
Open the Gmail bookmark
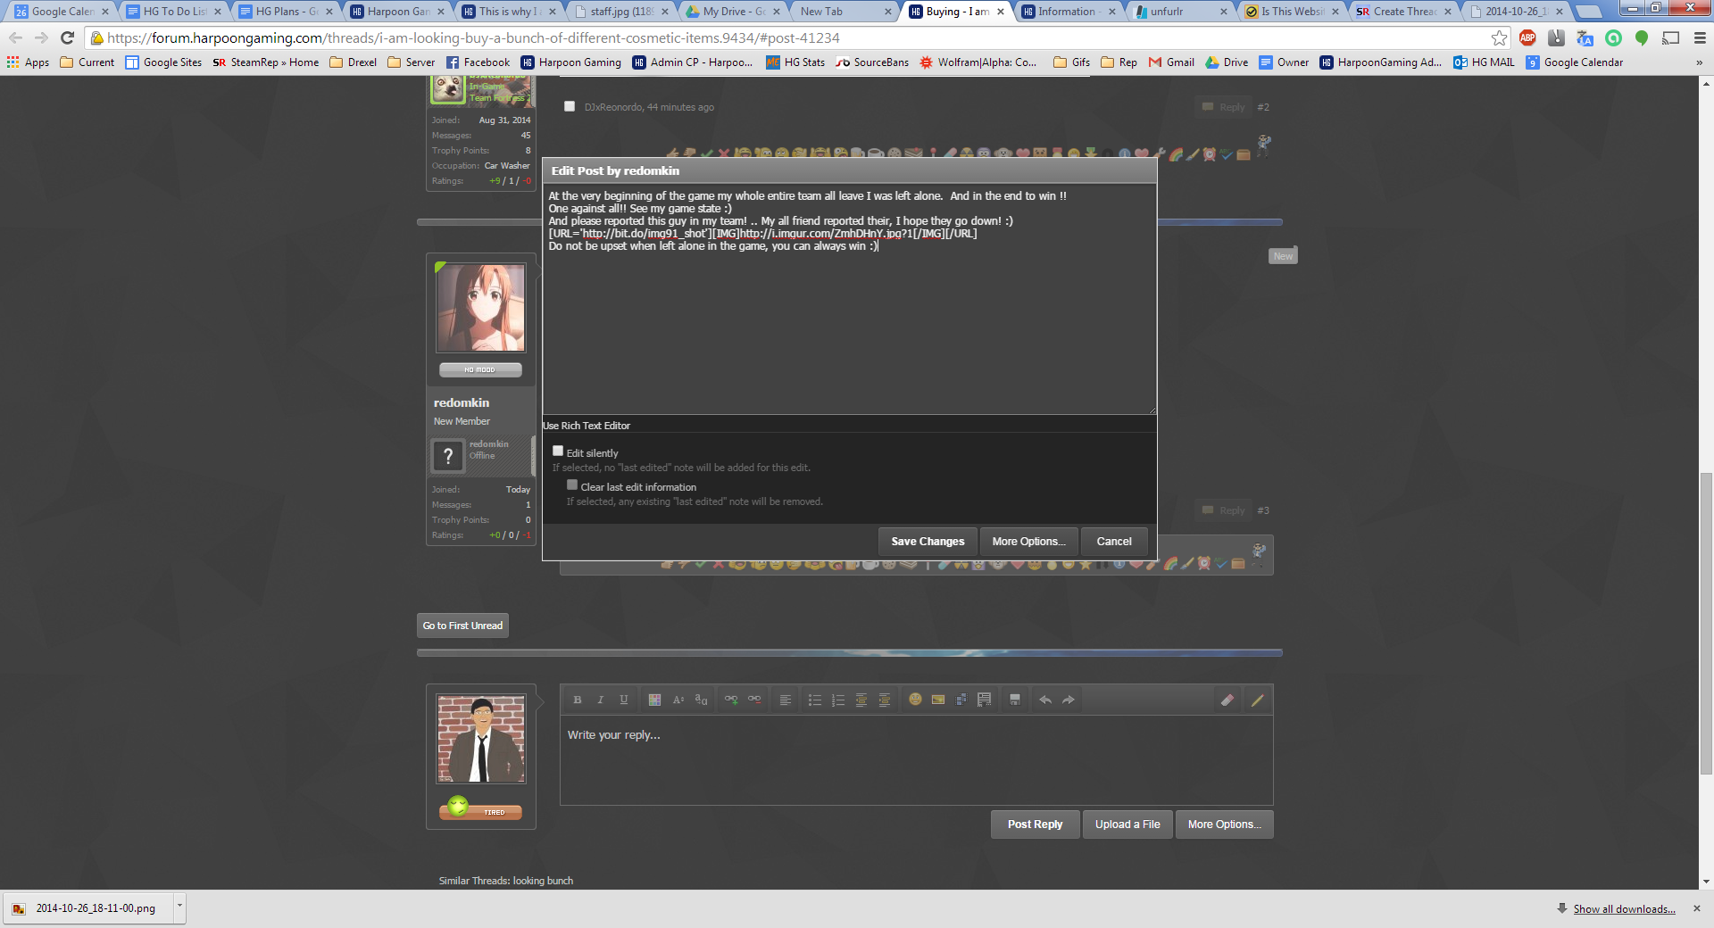coord(1171,62)
